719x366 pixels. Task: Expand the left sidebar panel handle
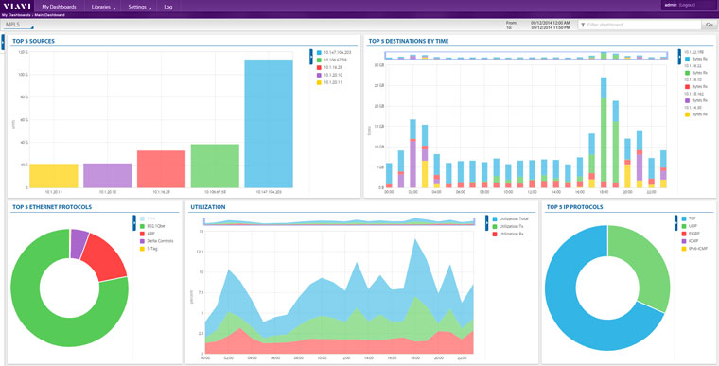point(3,42)
